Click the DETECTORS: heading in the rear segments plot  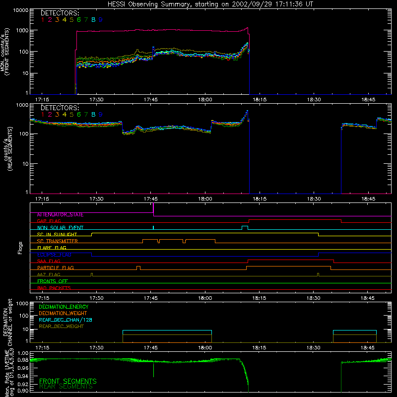point(60,108)
